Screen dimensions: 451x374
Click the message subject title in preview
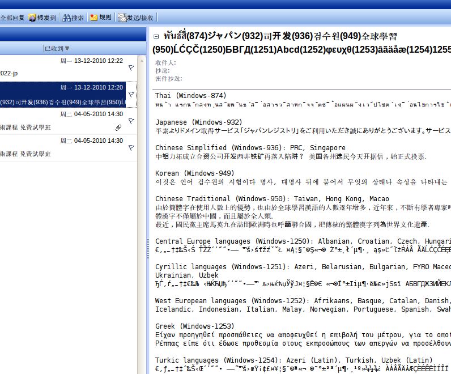(x=301, y=42)
